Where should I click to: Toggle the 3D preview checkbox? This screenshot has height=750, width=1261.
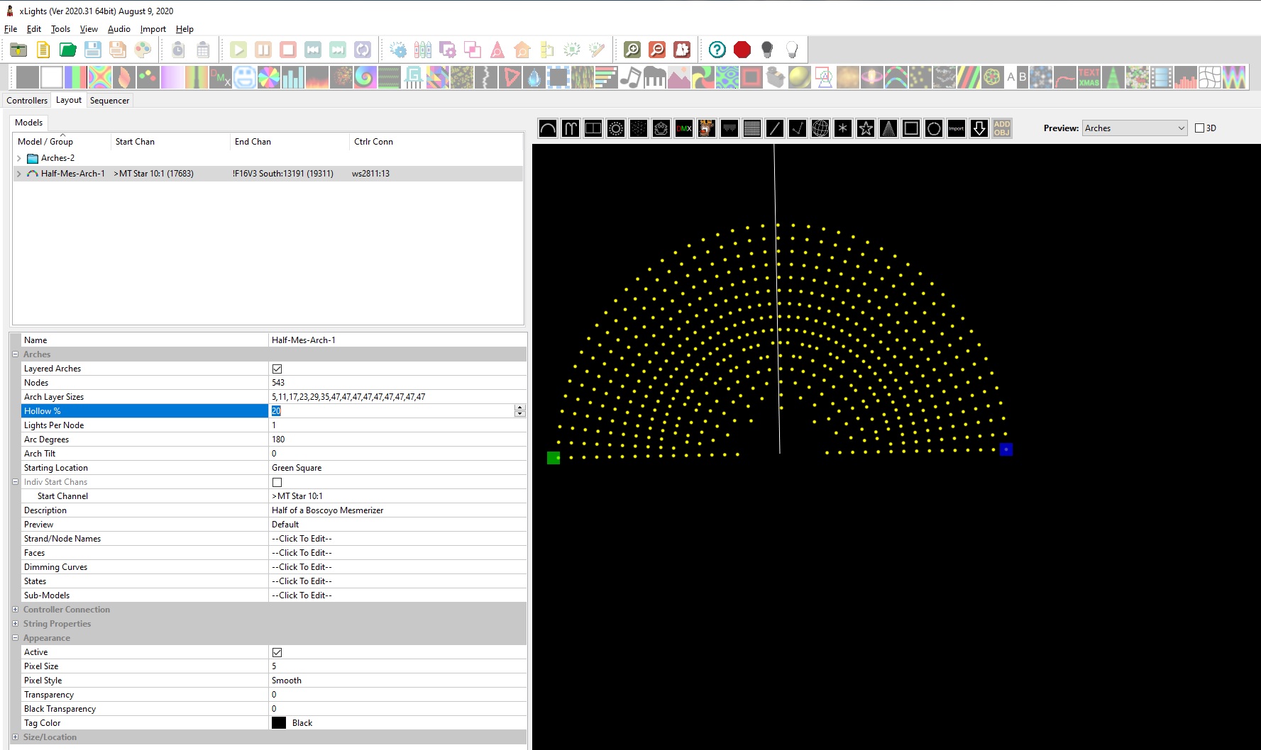click(1199, 128)
